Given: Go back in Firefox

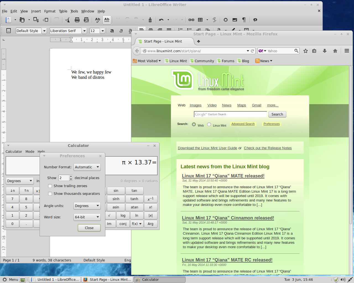Looking at the screenshot, I should click(x=137, y=51).
